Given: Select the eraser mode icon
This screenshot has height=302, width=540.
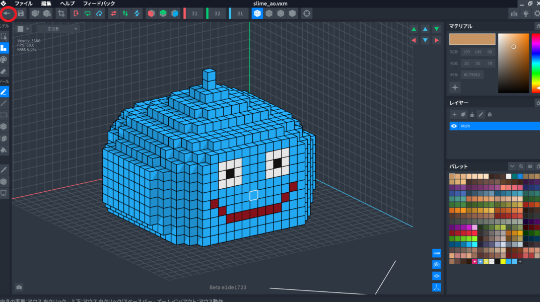Looking at the screenshot, I should [x=4, y=71].
